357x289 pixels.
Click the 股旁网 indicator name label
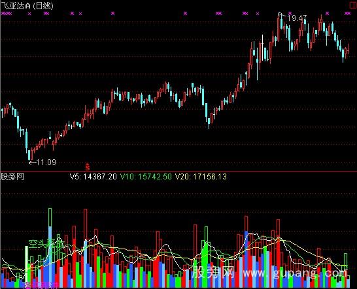click(12, 177)
